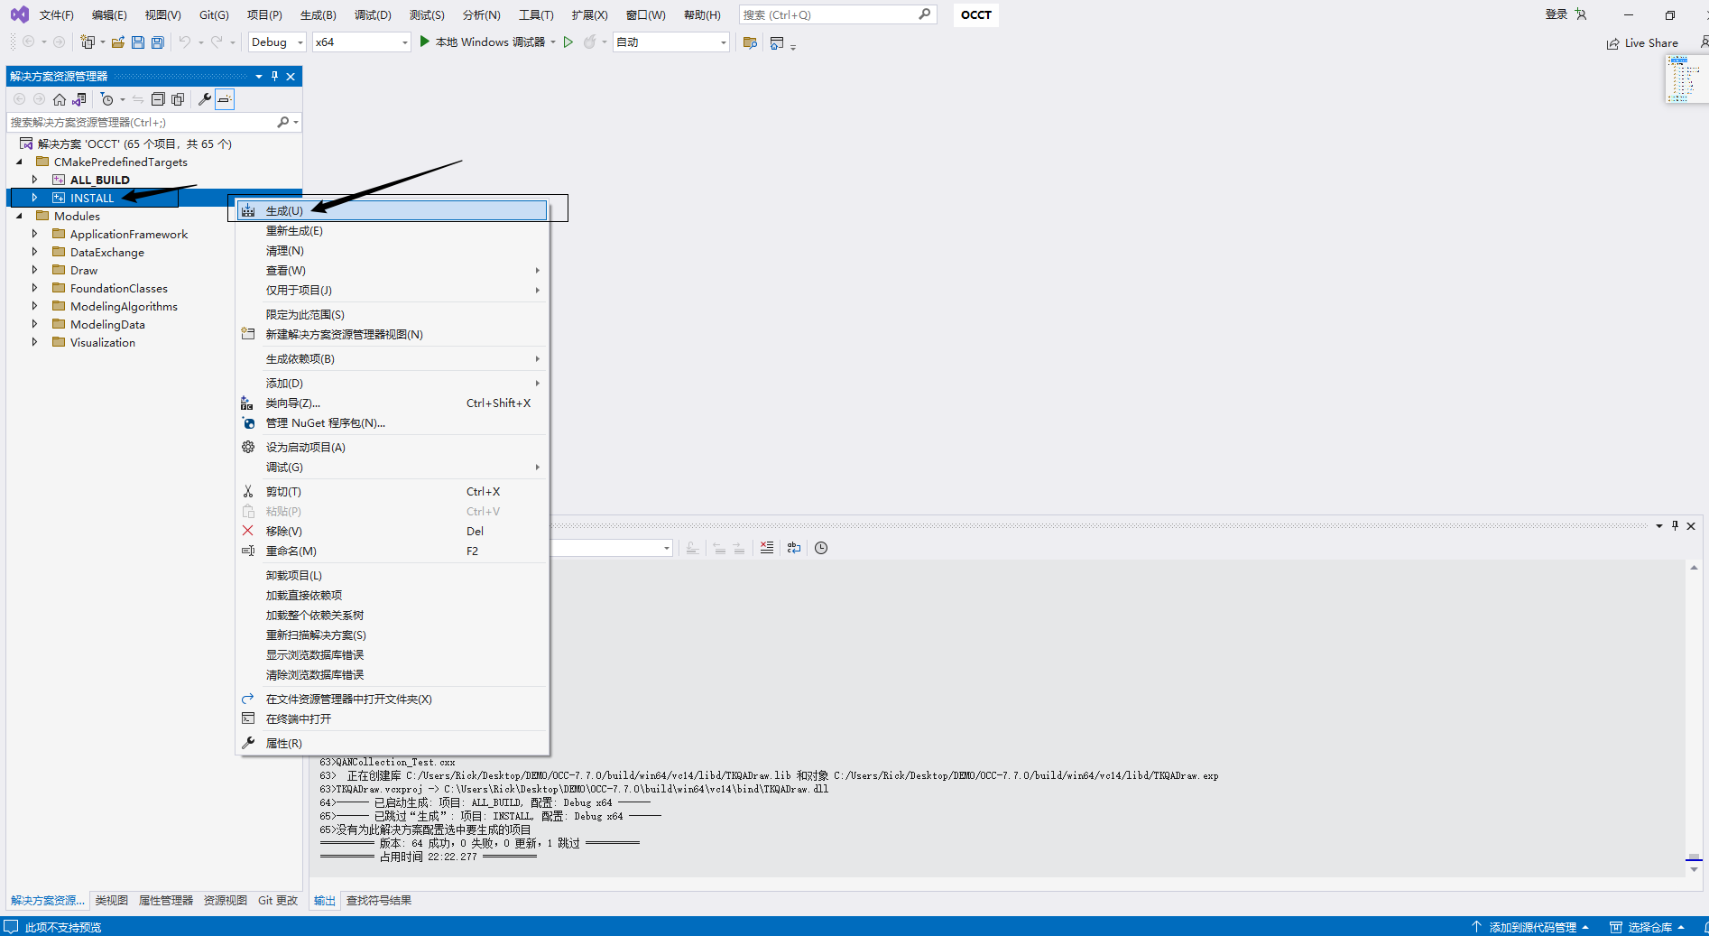Click the Save file floppy icon
Screen dimensions: 1709x936
pyautogui.click(x=138, y=42)
